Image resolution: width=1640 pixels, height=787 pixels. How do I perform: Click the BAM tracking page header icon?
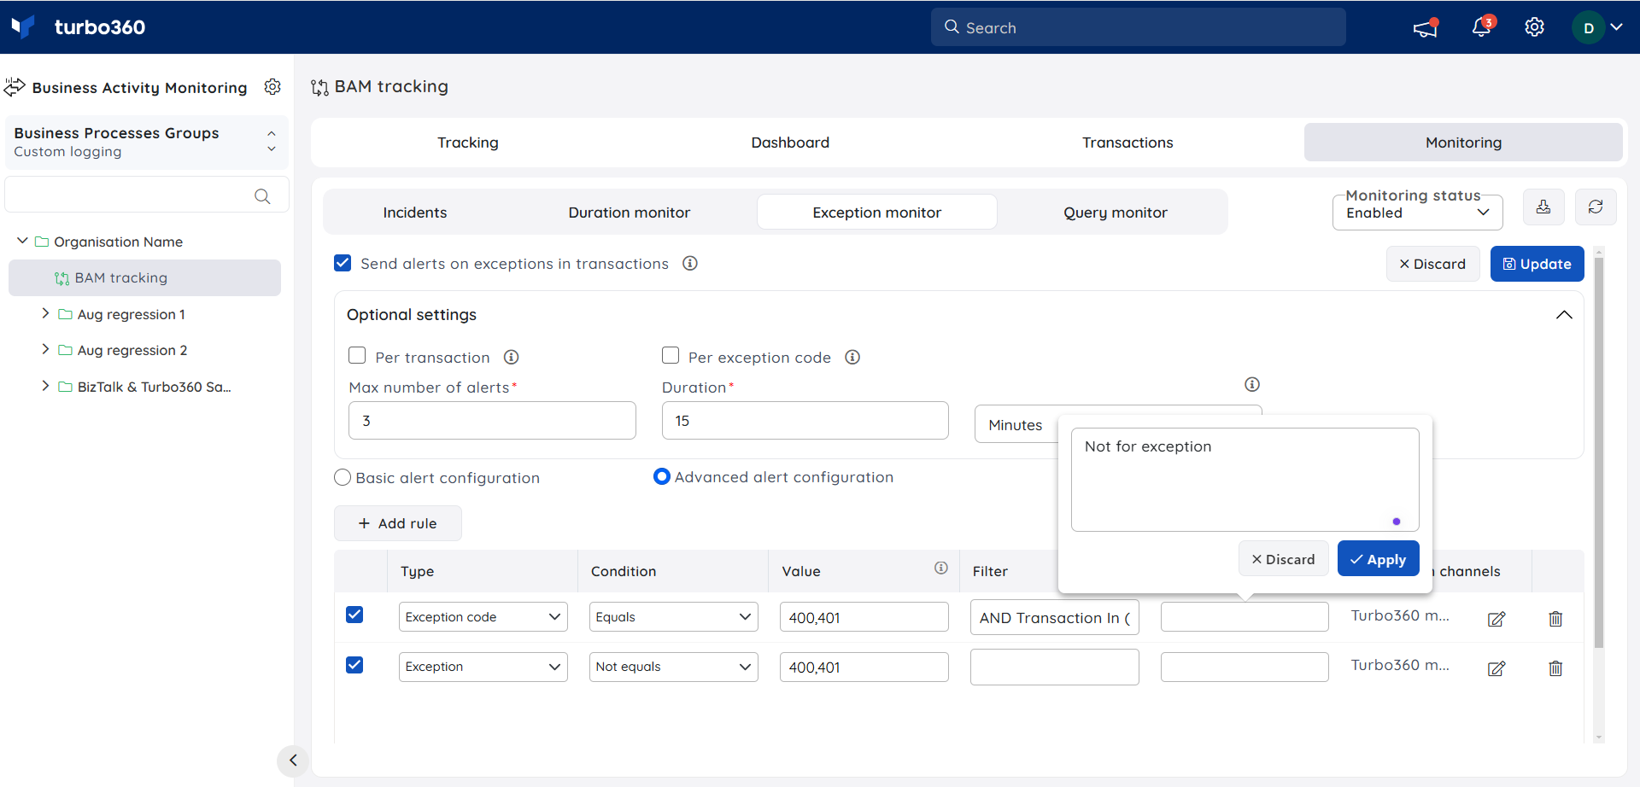[x=319, y=87]
